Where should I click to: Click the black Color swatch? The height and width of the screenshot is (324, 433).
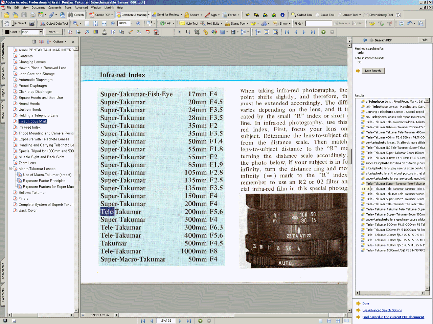[x=7, y=32]
